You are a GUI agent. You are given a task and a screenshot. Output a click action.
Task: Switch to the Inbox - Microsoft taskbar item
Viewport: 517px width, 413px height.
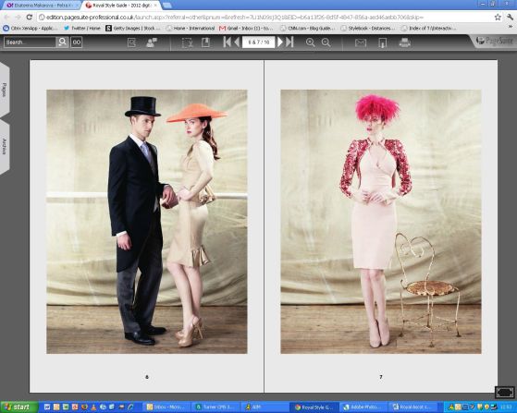pyautogui.click(x=167, y=407)
